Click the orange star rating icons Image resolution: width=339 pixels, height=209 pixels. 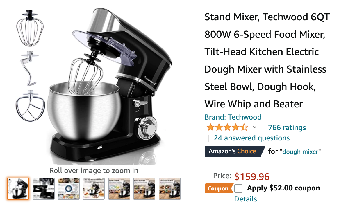[227, 127]
